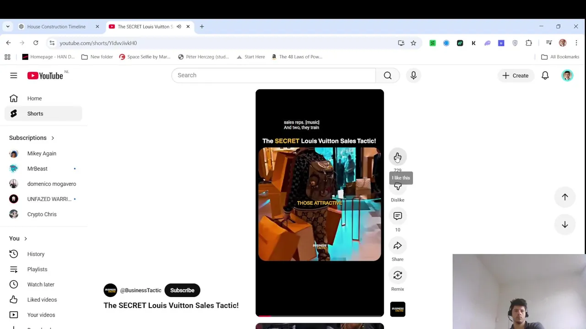Open the YouTube account avatar menu
The width and height of the screenshot is (586, 329).
(x=567, y=75)
